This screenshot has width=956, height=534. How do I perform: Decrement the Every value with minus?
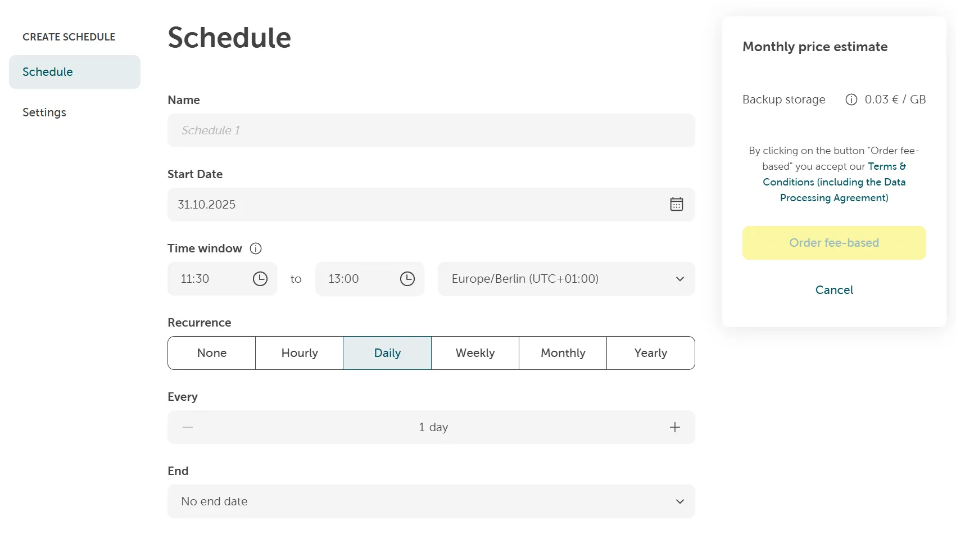[x=187, y=427]
